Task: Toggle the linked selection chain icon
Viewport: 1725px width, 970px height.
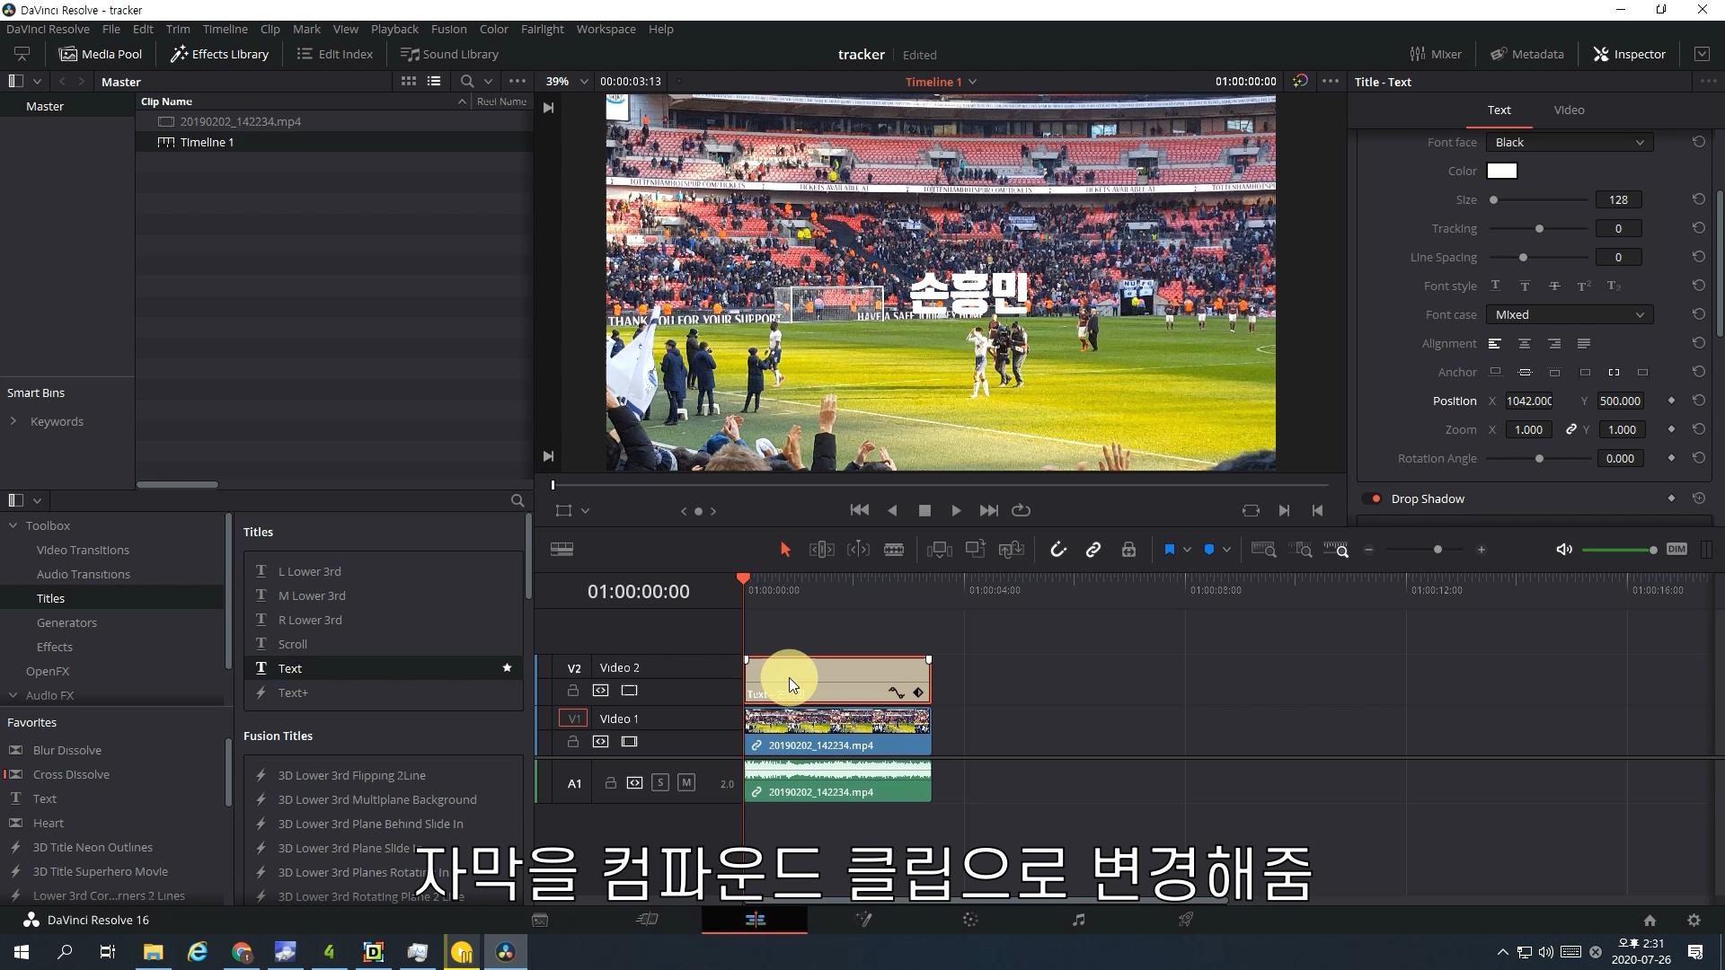Action: 1093,550
